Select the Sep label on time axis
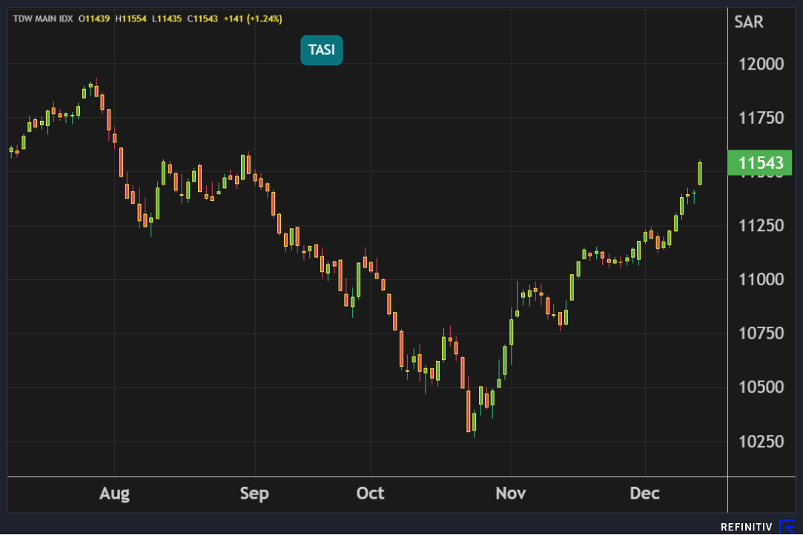 tap(254, 494)
